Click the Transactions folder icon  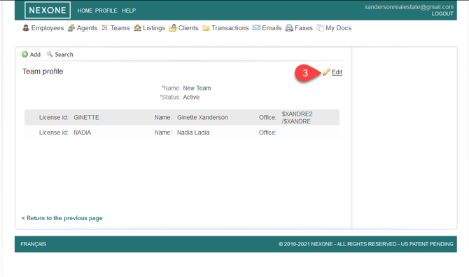point(206,28)
